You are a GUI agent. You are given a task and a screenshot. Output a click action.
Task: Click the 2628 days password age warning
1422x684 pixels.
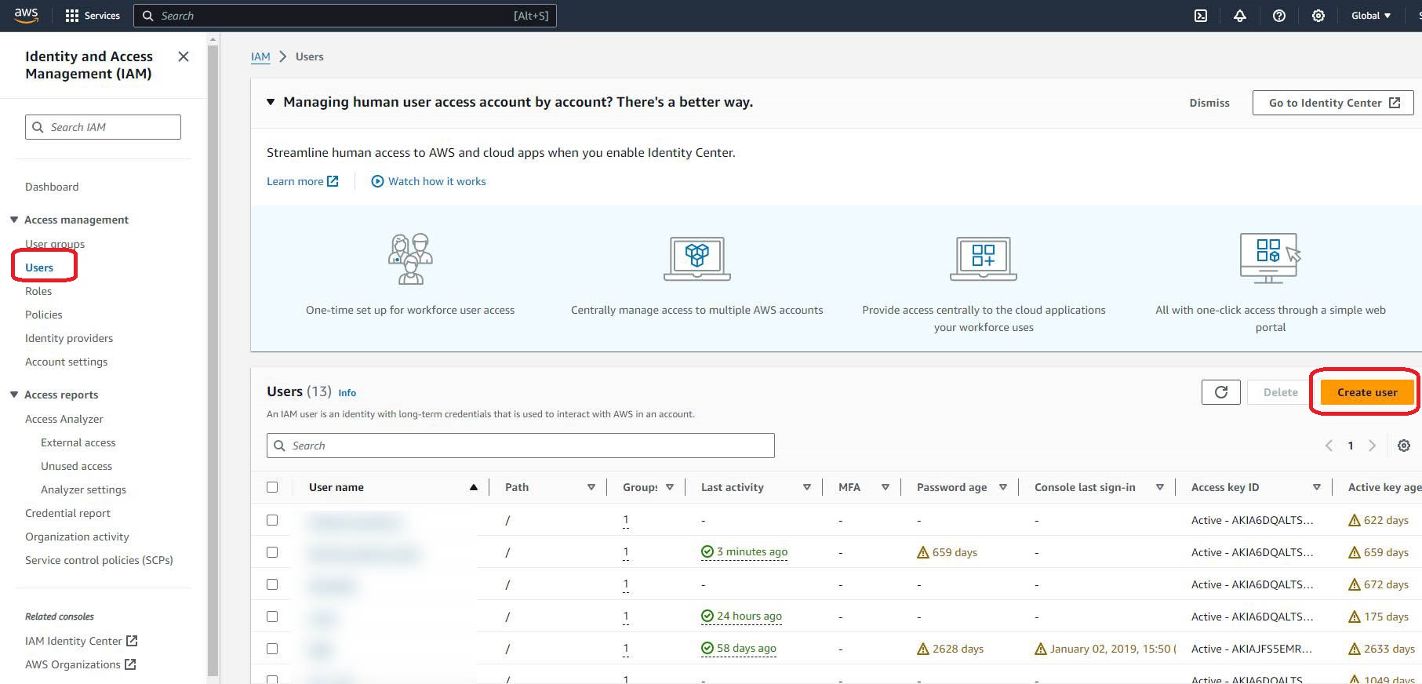tap(951, 649)
